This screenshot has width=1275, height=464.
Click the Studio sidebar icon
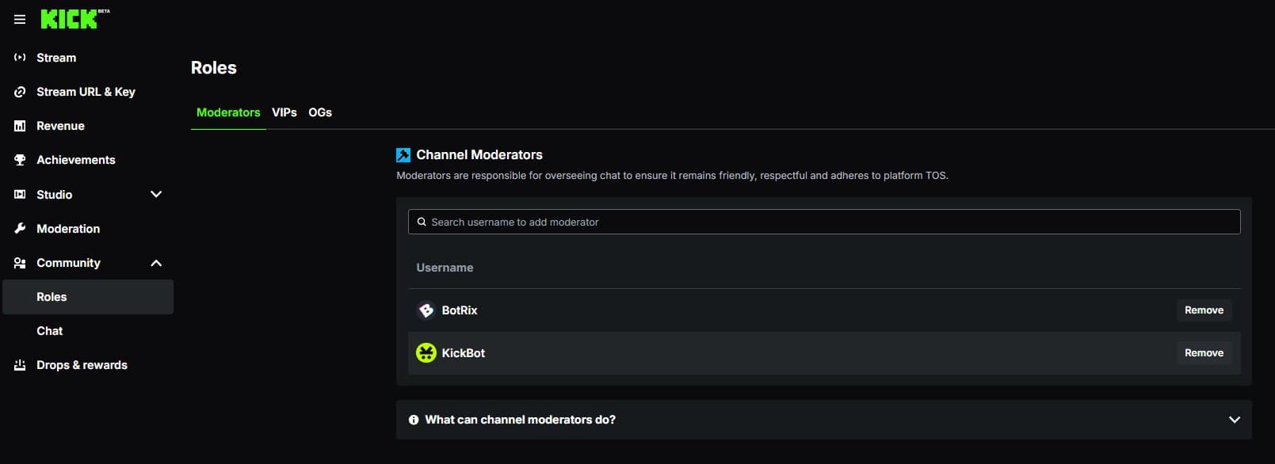tap(20, 195)
